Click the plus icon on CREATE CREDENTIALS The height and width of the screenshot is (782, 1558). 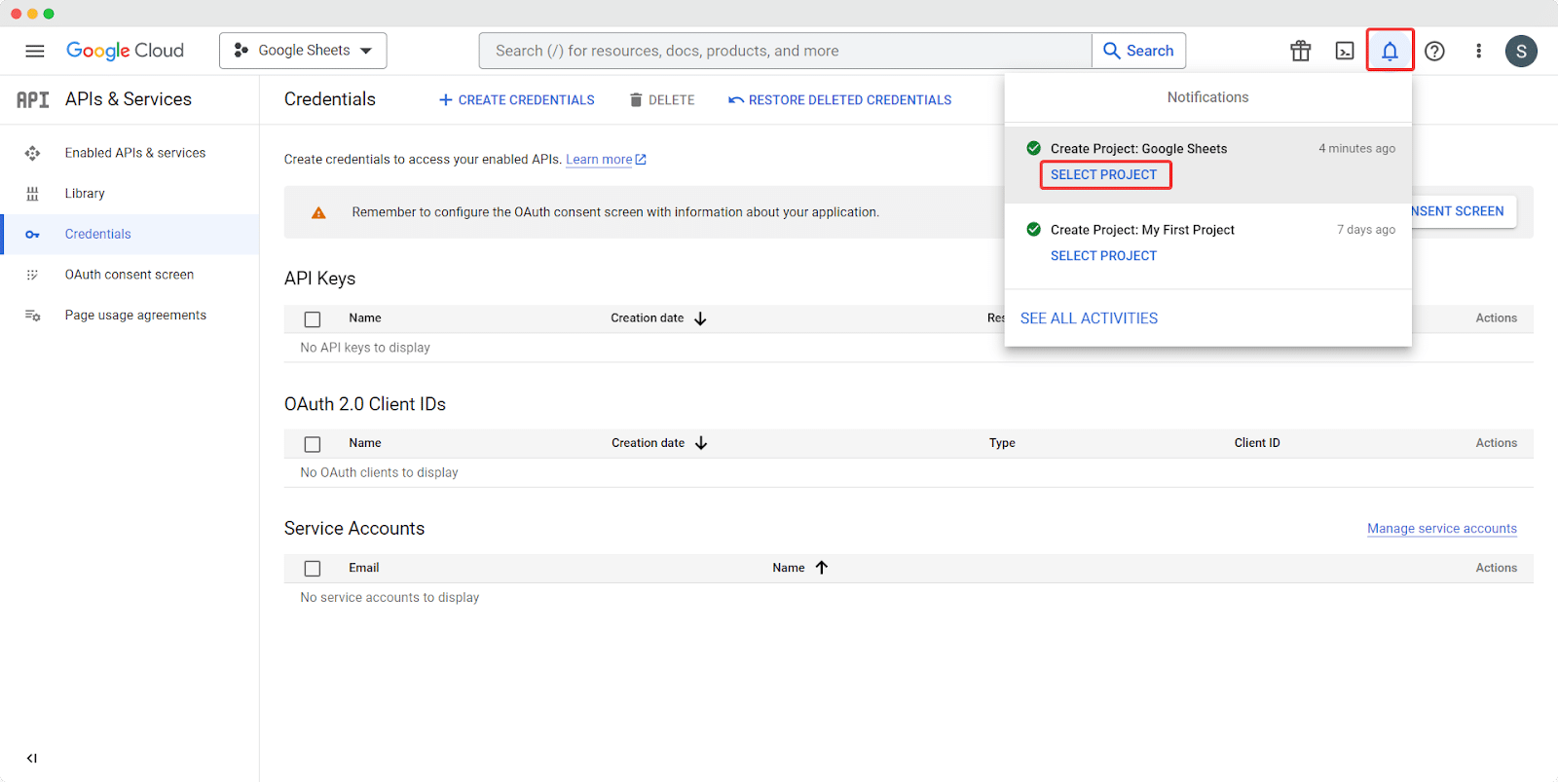coord(445,100)
